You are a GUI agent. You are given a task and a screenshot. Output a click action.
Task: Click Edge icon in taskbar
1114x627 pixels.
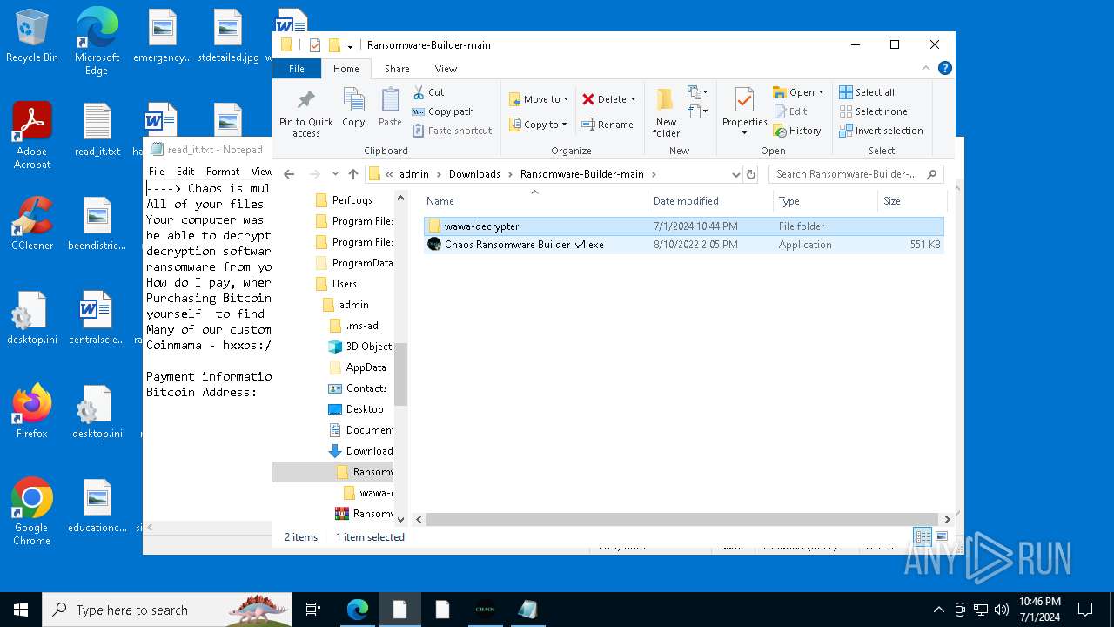point(358,610)
